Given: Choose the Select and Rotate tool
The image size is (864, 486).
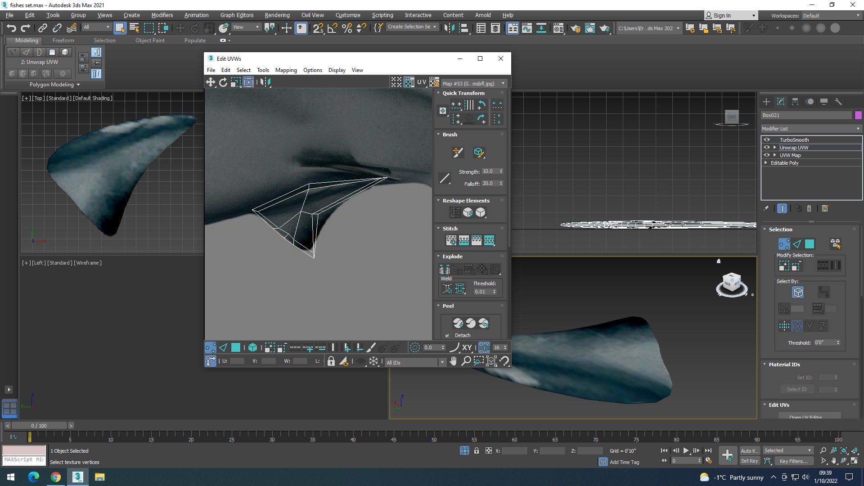Looking at the screenshot, I should tap(195, 28).
